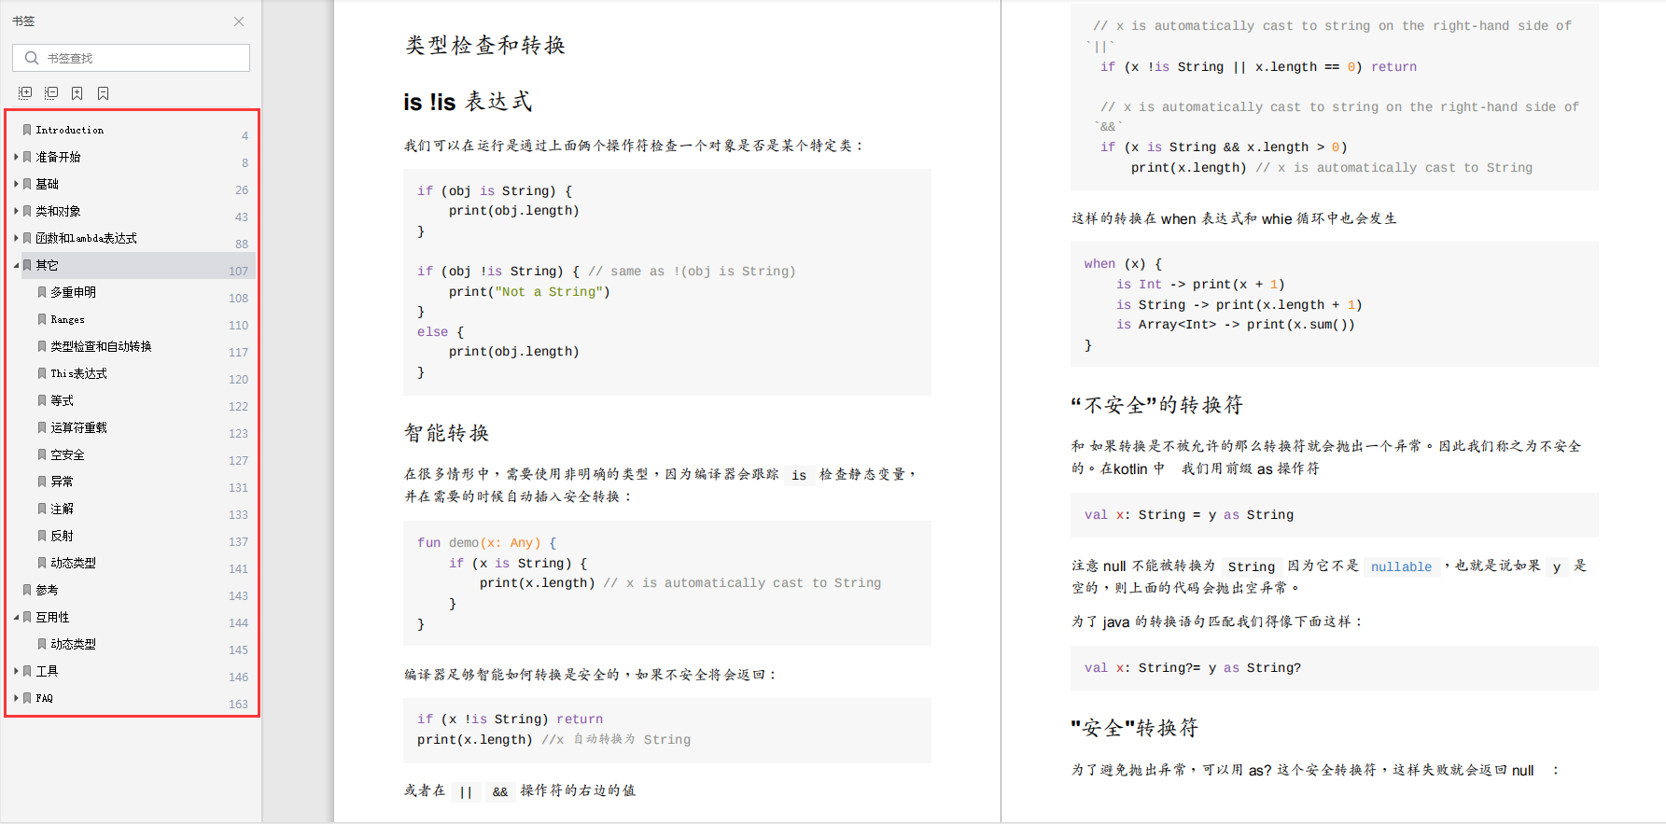The image size is (1666, 824).
Task: Expand the 工具 bookmark node
Action: click(16, 671)
